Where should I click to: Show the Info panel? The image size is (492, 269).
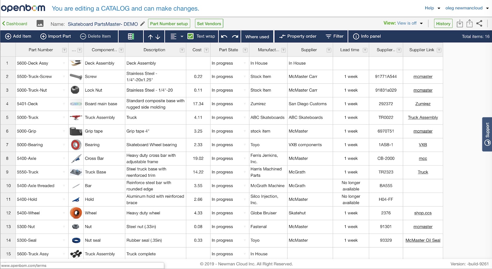pyautogui.click(x=367, y=36)
